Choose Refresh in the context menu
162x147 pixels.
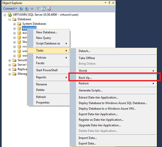(x=49, y=97)
